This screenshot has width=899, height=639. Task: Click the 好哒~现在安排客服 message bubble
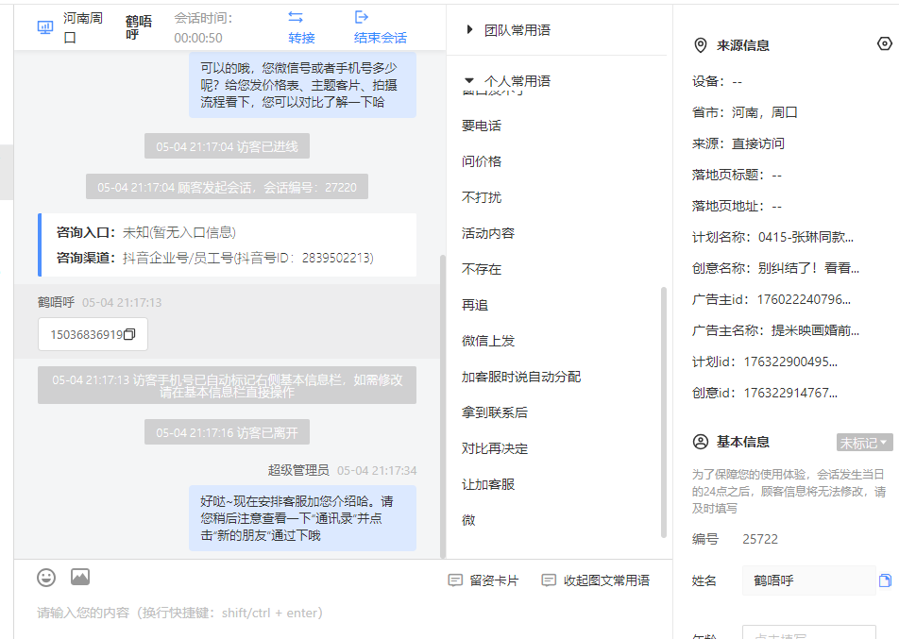coord(303,518)
